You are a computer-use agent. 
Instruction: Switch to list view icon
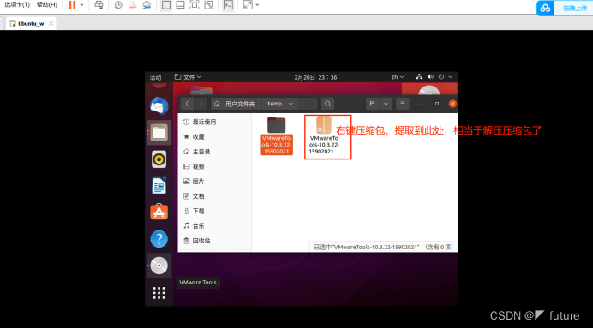372,104
